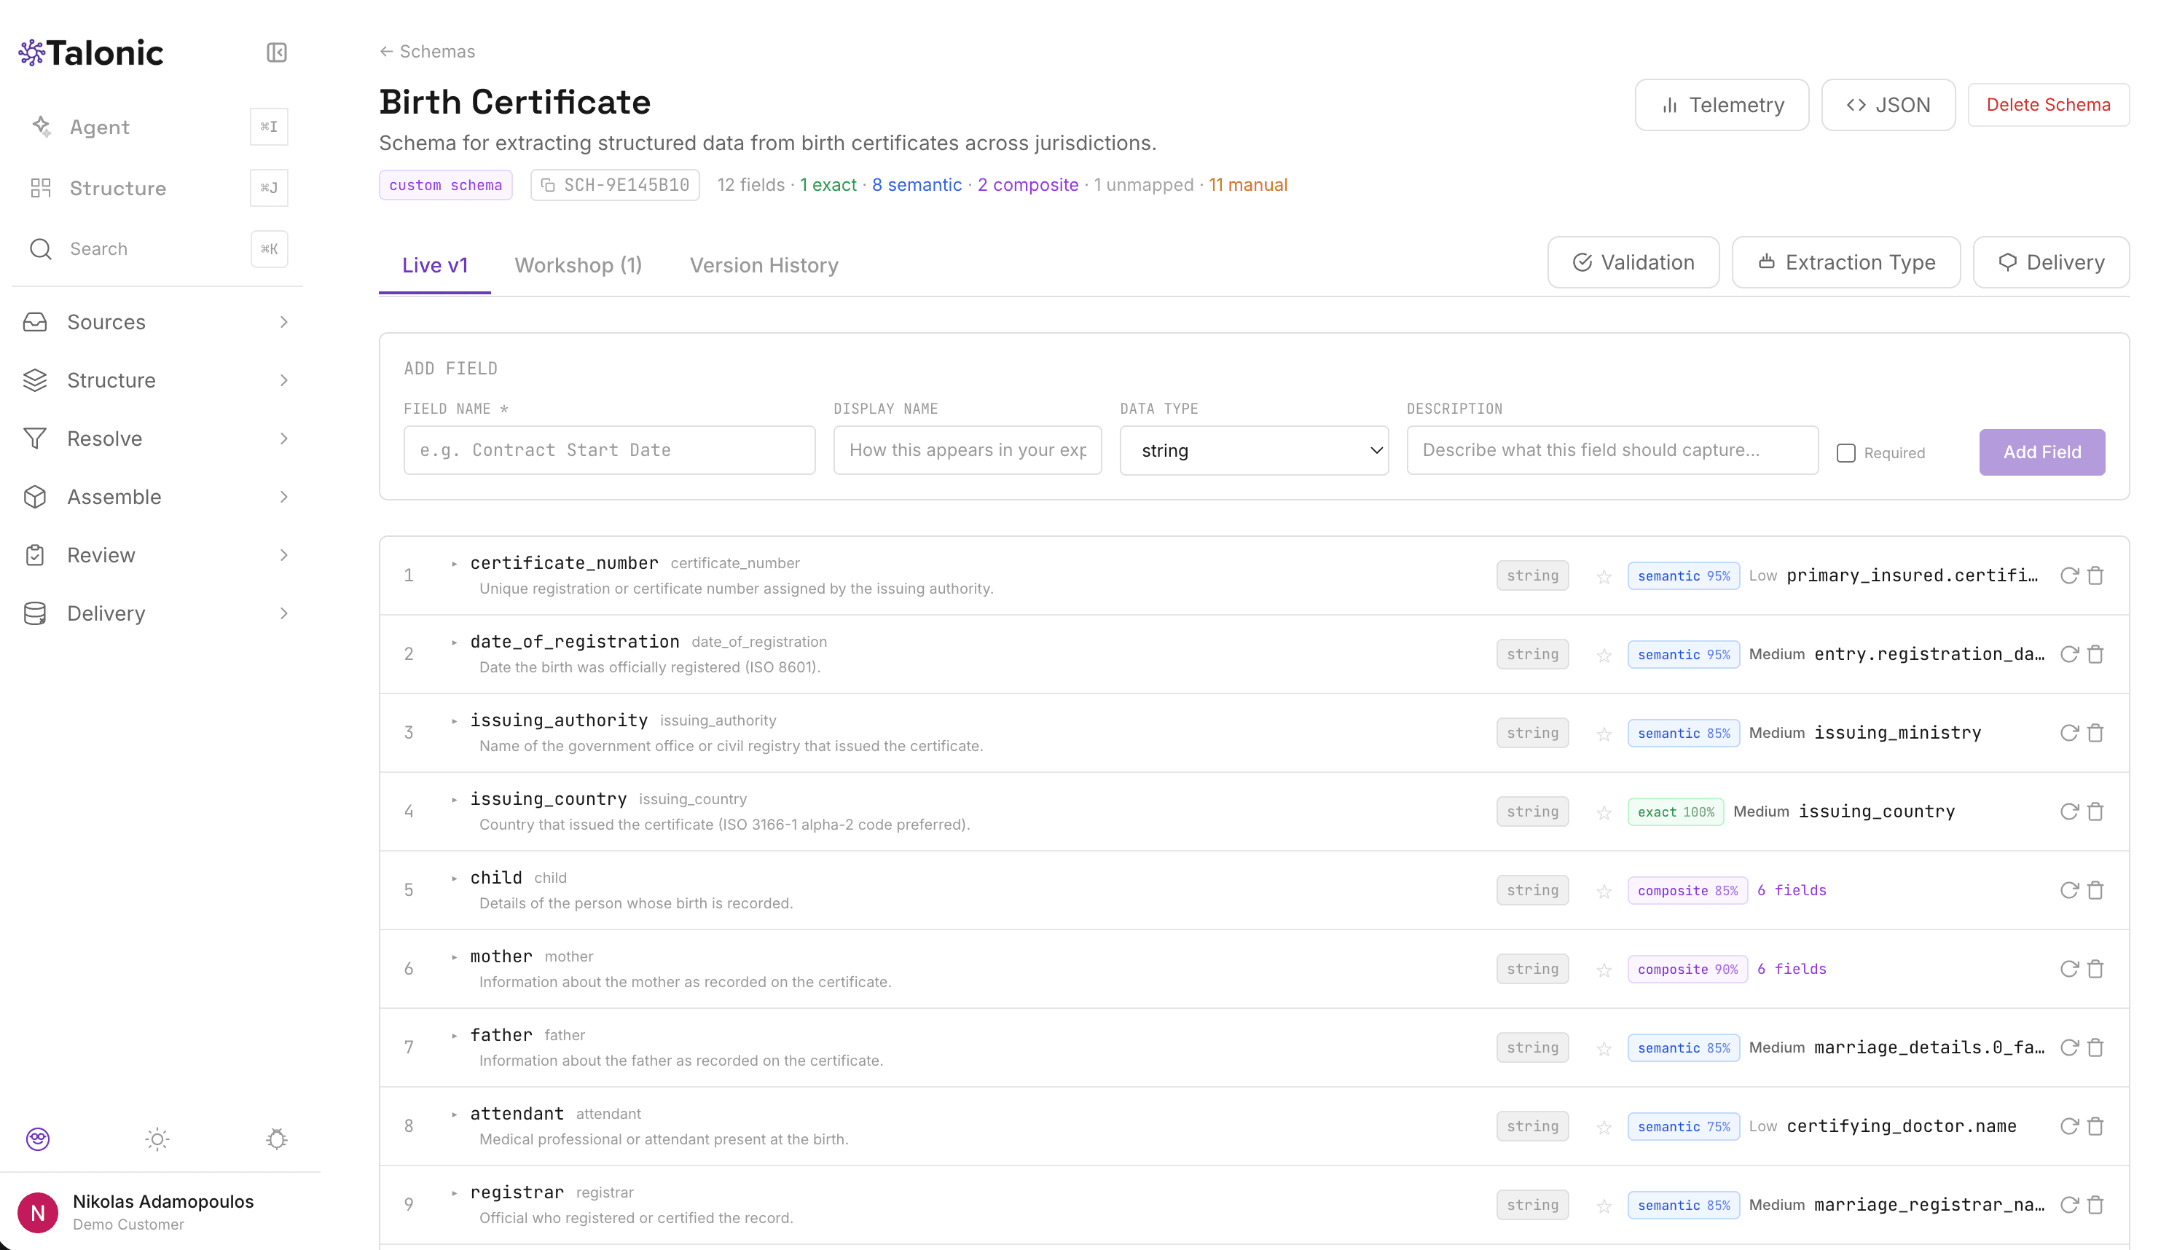Image resolution: width=2177 pixels, height=1250 pixels.
Task: Open the Agent sparkle icon
Action: coord(42,126)
